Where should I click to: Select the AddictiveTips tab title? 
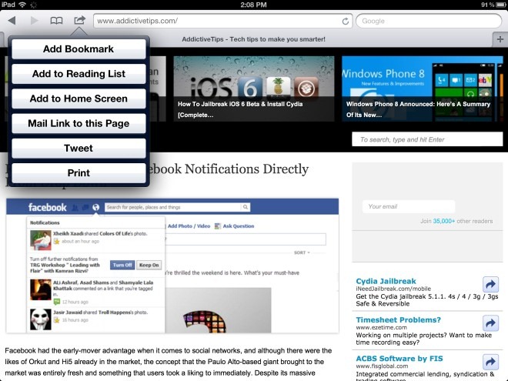253,39
